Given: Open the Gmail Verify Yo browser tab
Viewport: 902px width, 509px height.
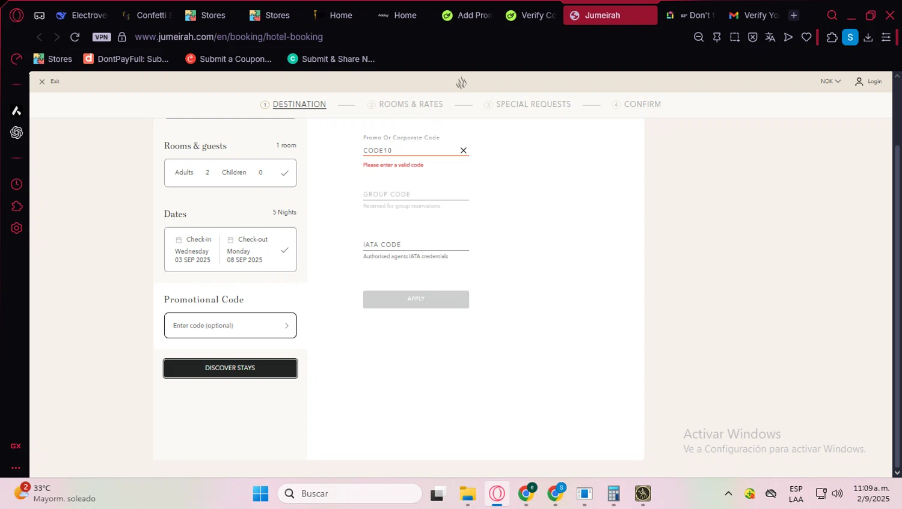Looking at the screenshot, I should (753, 15).
